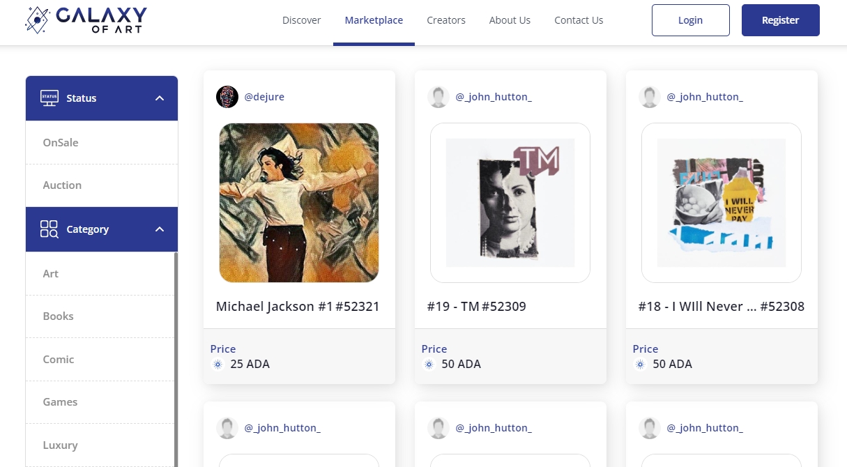Collapse the Status section
Image resolution: width=847 pixels, height=467 pixels.
(x=159, y=98)
